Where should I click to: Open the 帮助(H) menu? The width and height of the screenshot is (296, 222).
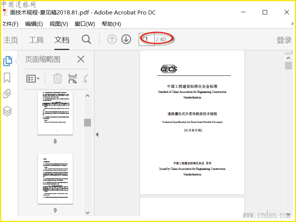[x=111, y=24]
